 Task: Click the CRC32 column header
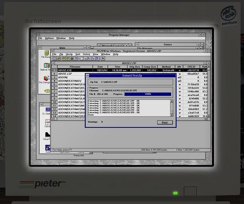[192, 67]
